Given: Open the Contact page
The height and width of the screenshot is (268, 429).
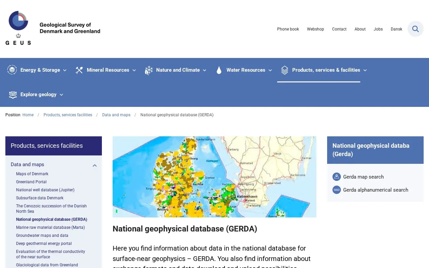Looking at the screenshot, I should coord(339,29).
